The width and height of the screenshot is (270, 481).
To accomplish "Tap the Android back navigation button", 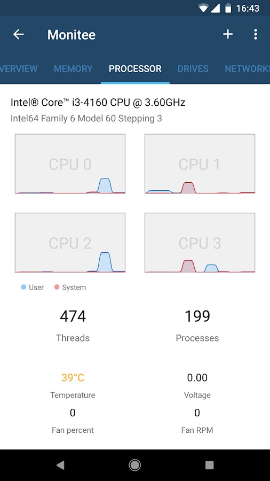I will click(x=60, y=465).
